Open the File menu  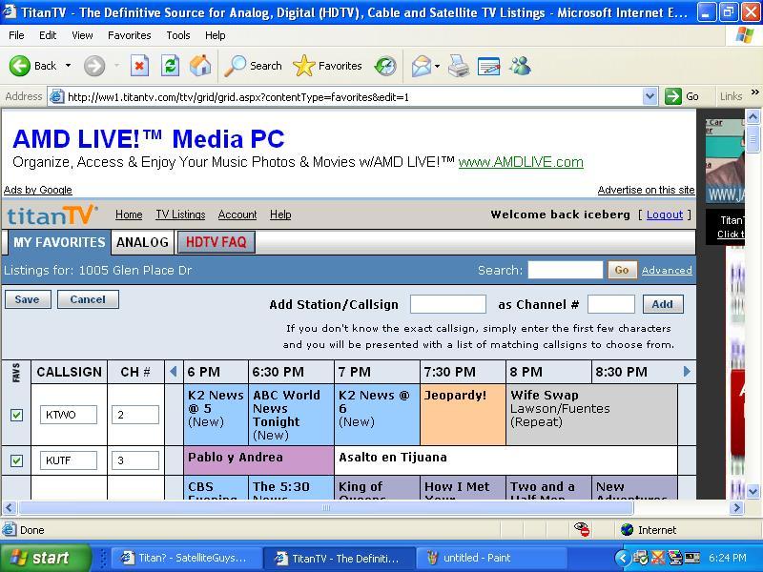(16, 35)
